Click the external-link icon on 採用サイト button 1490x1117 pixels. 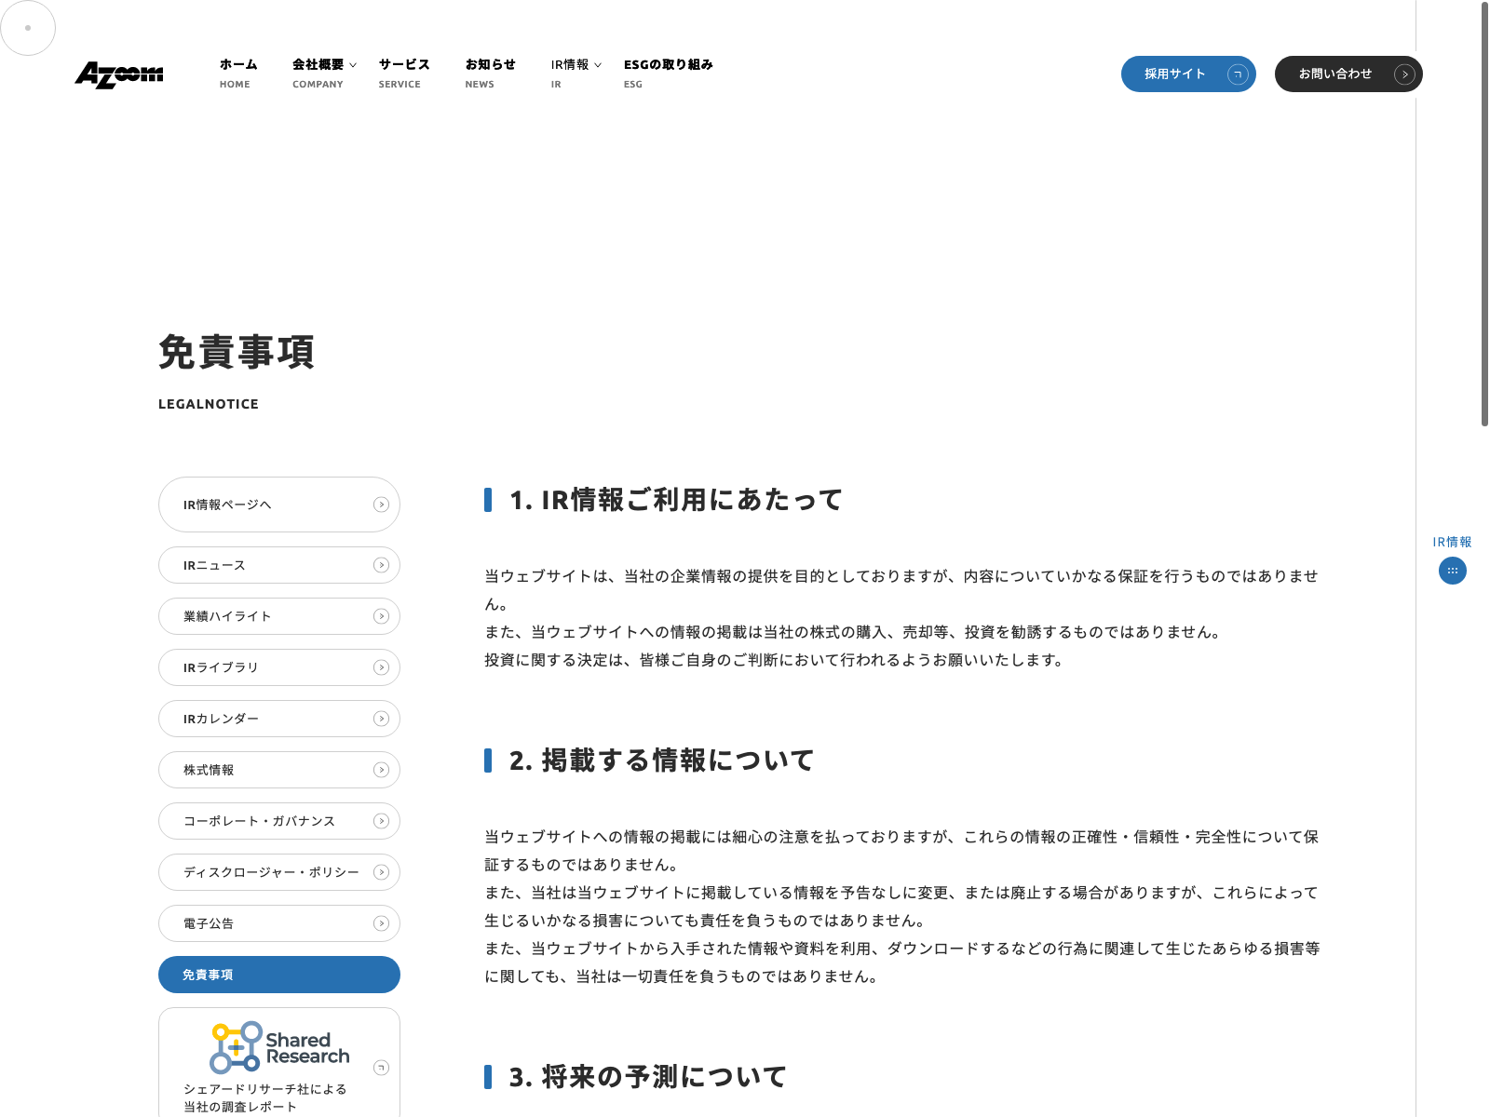1238,74
